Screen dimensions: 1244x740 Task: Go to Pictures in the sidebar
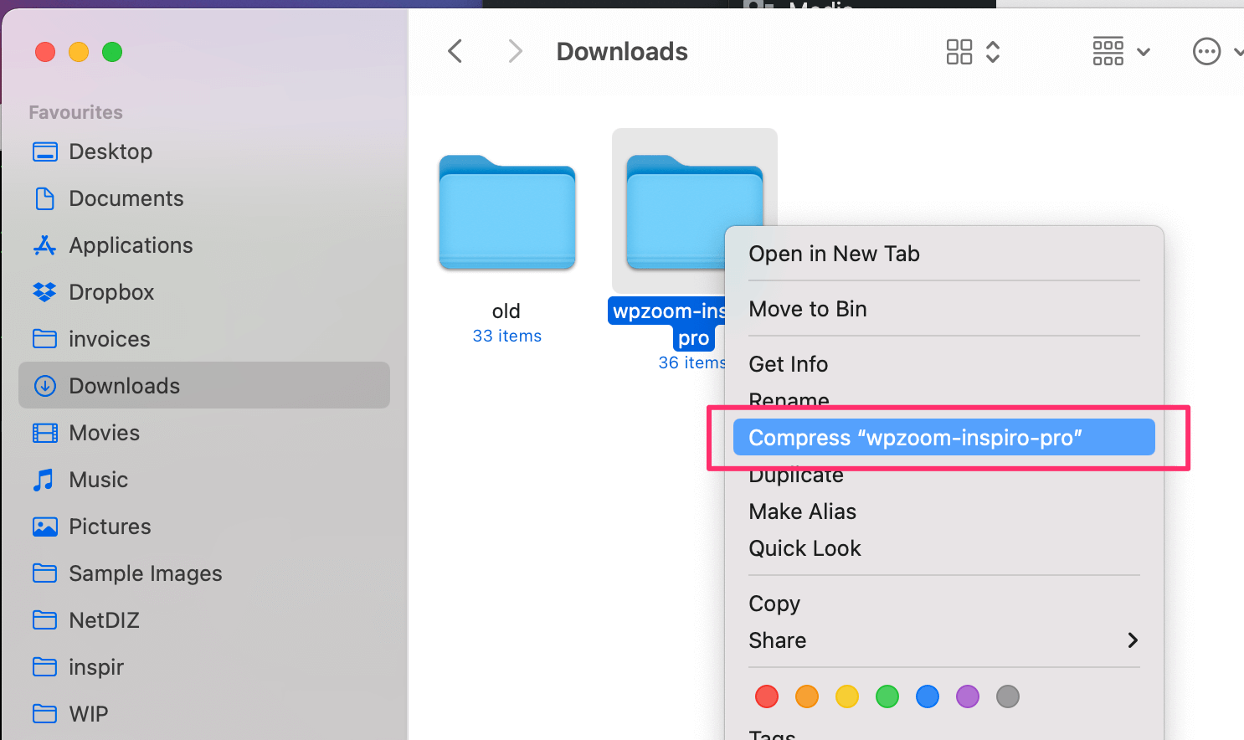click(x=110, y=527)
